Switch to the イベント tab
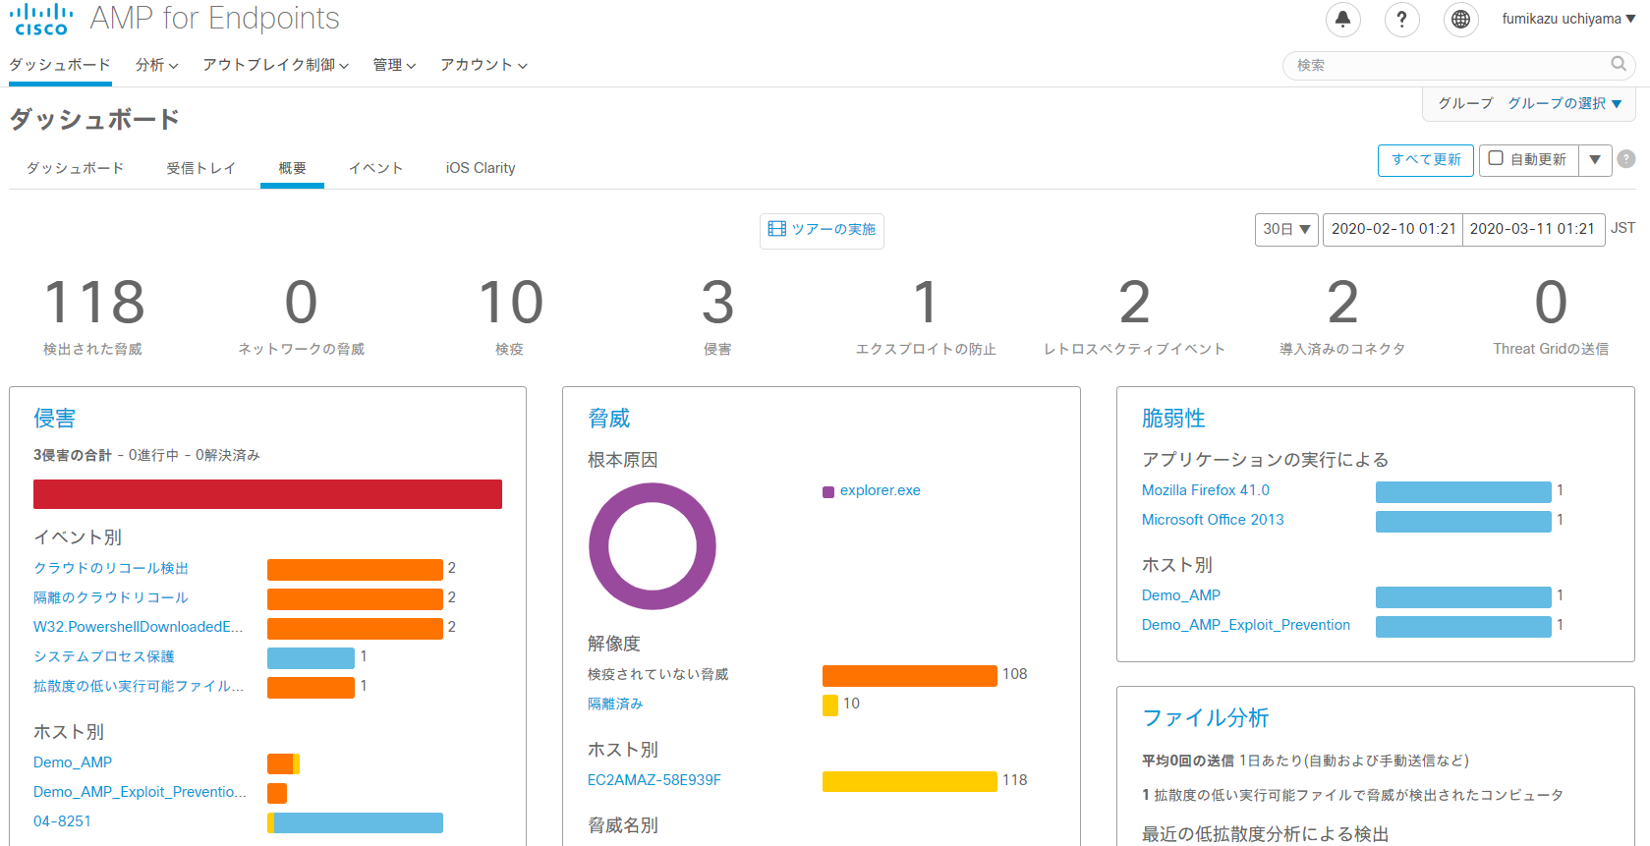The image size is (1650, 846). click(376, 168)
